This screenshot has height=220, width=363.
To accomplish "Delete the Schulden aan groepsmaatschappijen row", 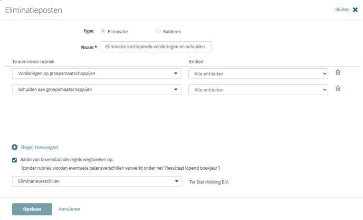I will pos(338,88).
